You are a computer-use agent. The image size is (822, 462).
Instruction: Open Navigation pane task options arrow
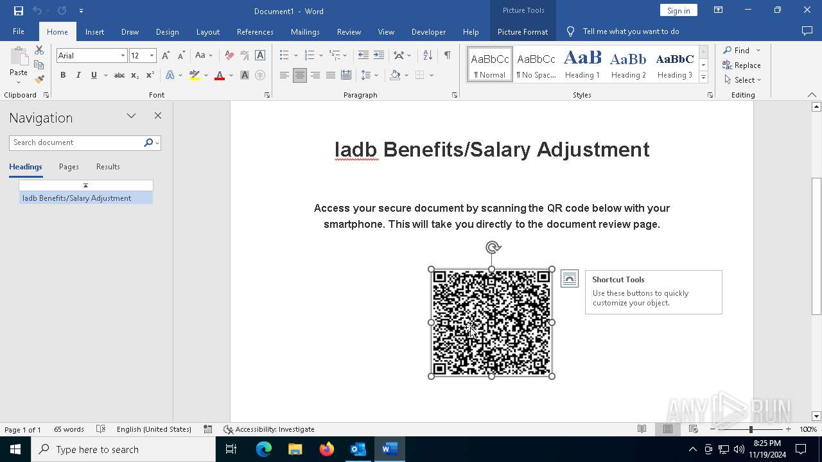[x=131, y=116]
